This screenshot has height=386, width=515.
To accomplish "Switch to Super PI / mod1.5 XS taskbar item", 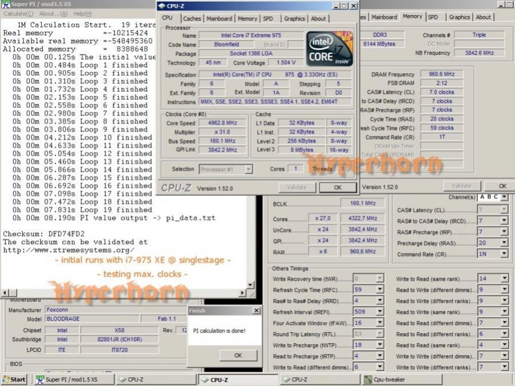I will (73, 380).
